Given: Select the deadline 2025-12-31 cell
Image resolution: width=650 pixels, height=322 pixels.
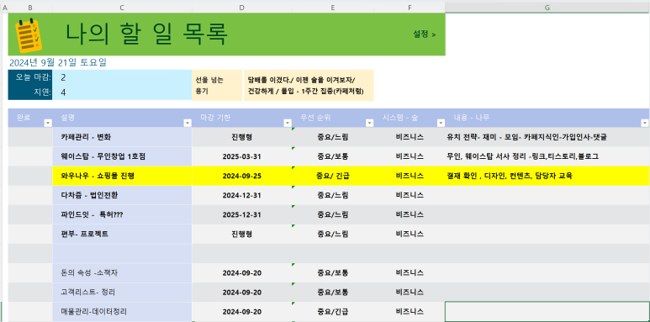Looking at the screenshot, I should pos(241,214).
